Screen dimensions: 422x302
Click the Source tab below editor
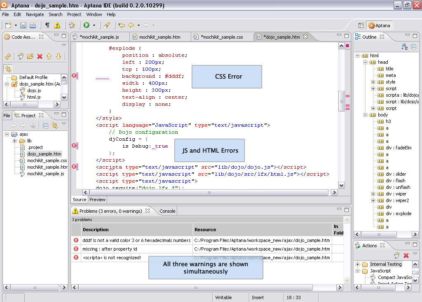click(x=80, y=200)
